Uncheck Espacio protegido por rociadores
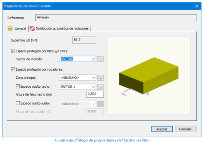 point(13,69)
